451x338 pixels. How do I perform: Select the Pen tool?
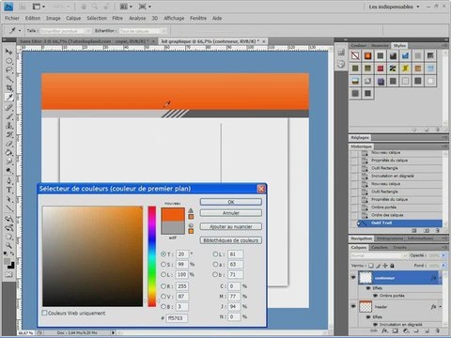tap(9, 180)
